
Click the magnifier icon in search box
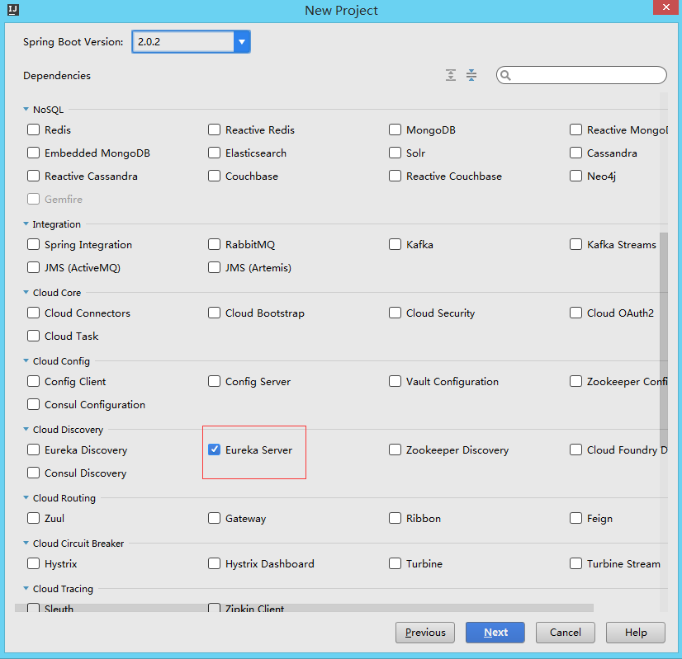click(505, 75)
